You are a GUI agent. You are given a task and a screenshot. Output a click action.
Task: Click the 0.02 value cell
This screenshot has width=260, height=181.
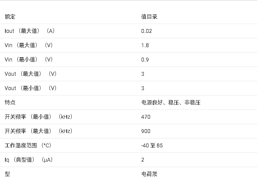coord(147,31)
